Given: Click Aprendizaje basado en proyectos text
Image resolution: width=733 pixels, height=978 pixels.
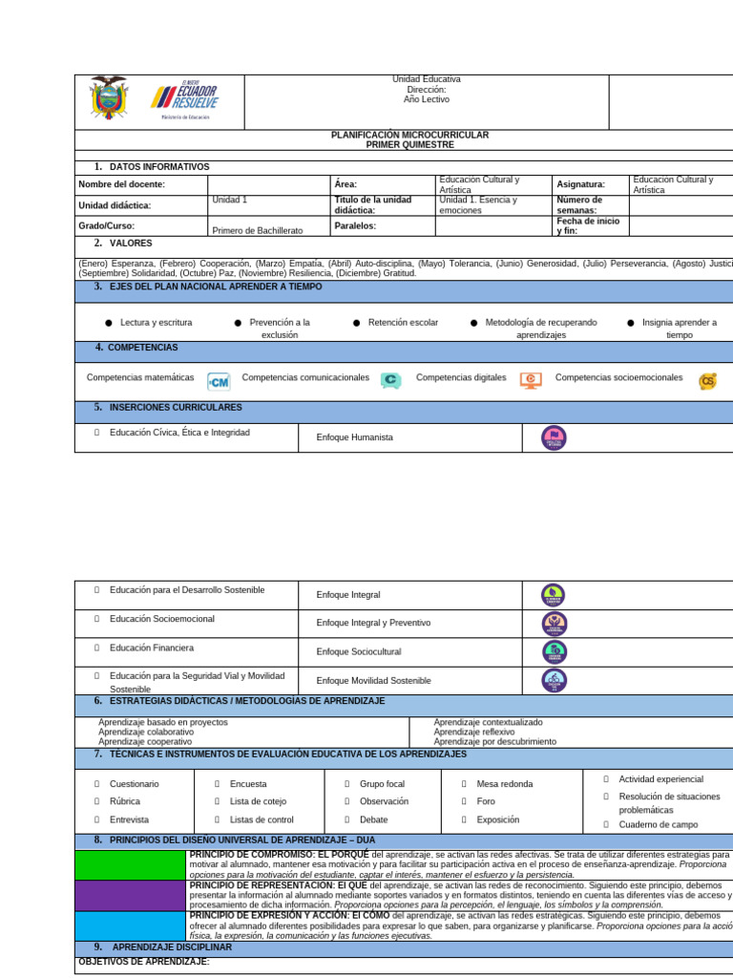Looking at the screenshot, I should (x=162, y=722).
